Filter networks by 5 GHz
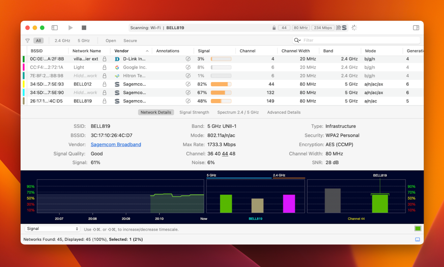444x267 pixels. click(x=84, y=41)
